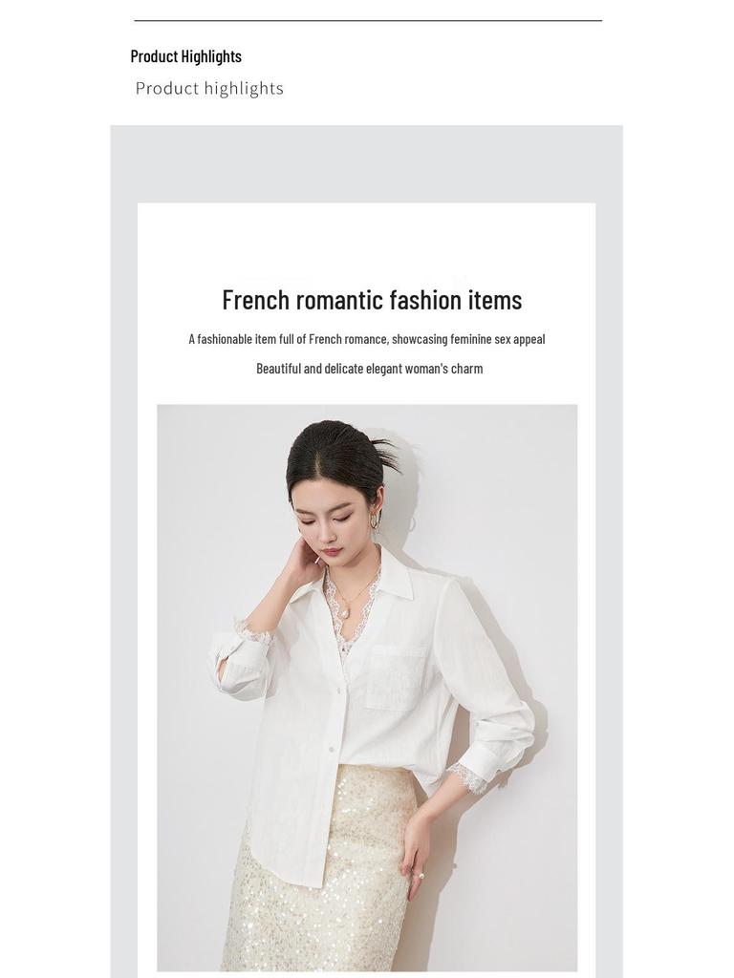This screenshot has height=978, width=734.
Task: Click the line mentioning feminine sex appeal
Action: tap(367, 339)
